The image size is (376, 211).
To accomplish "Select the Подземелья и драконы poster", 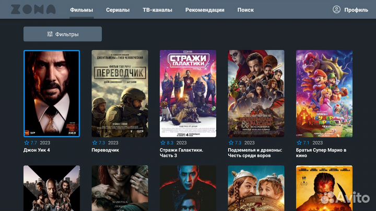I will (256, 94).
